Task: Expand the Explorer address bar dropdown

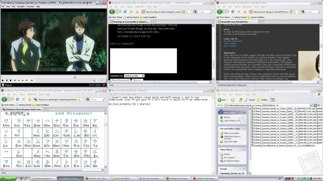Action: (x=311, y=105)
